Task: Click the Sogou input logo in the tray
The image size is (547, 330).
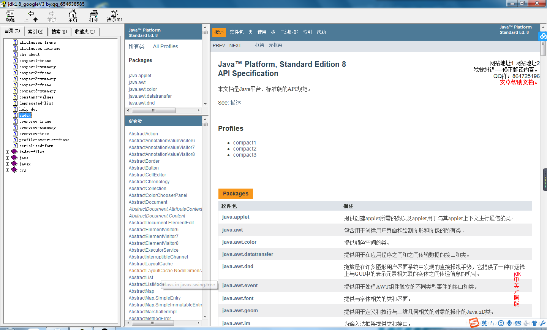Action: tap(473, 323)
